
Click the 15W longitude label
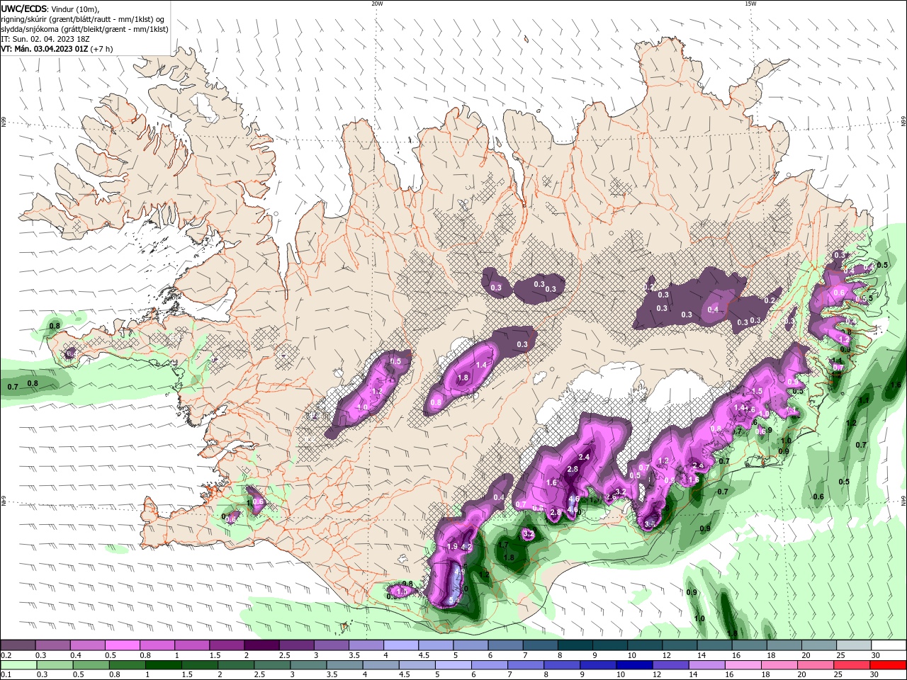coord(750,4)
